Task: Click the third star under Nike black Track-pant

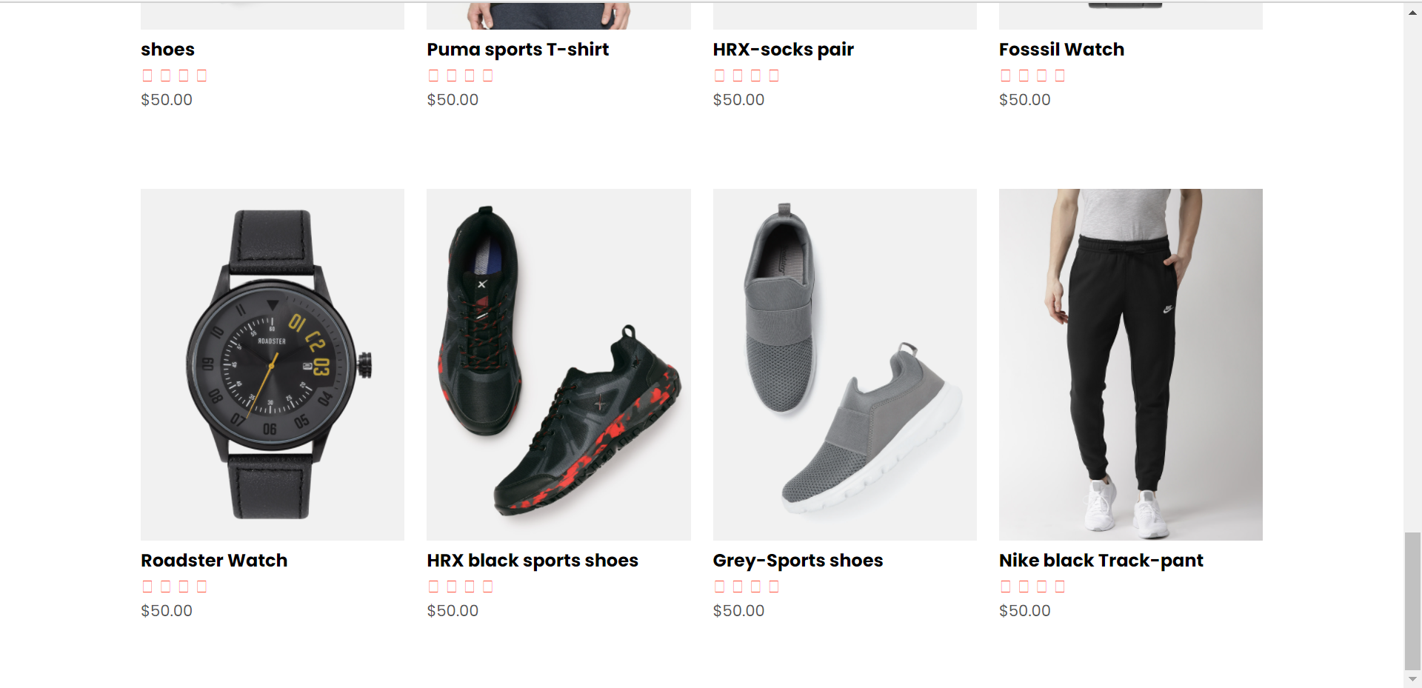Action: (1042, 586)
